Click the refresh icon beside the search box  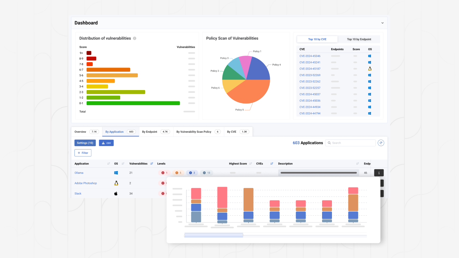pos(381,143)
